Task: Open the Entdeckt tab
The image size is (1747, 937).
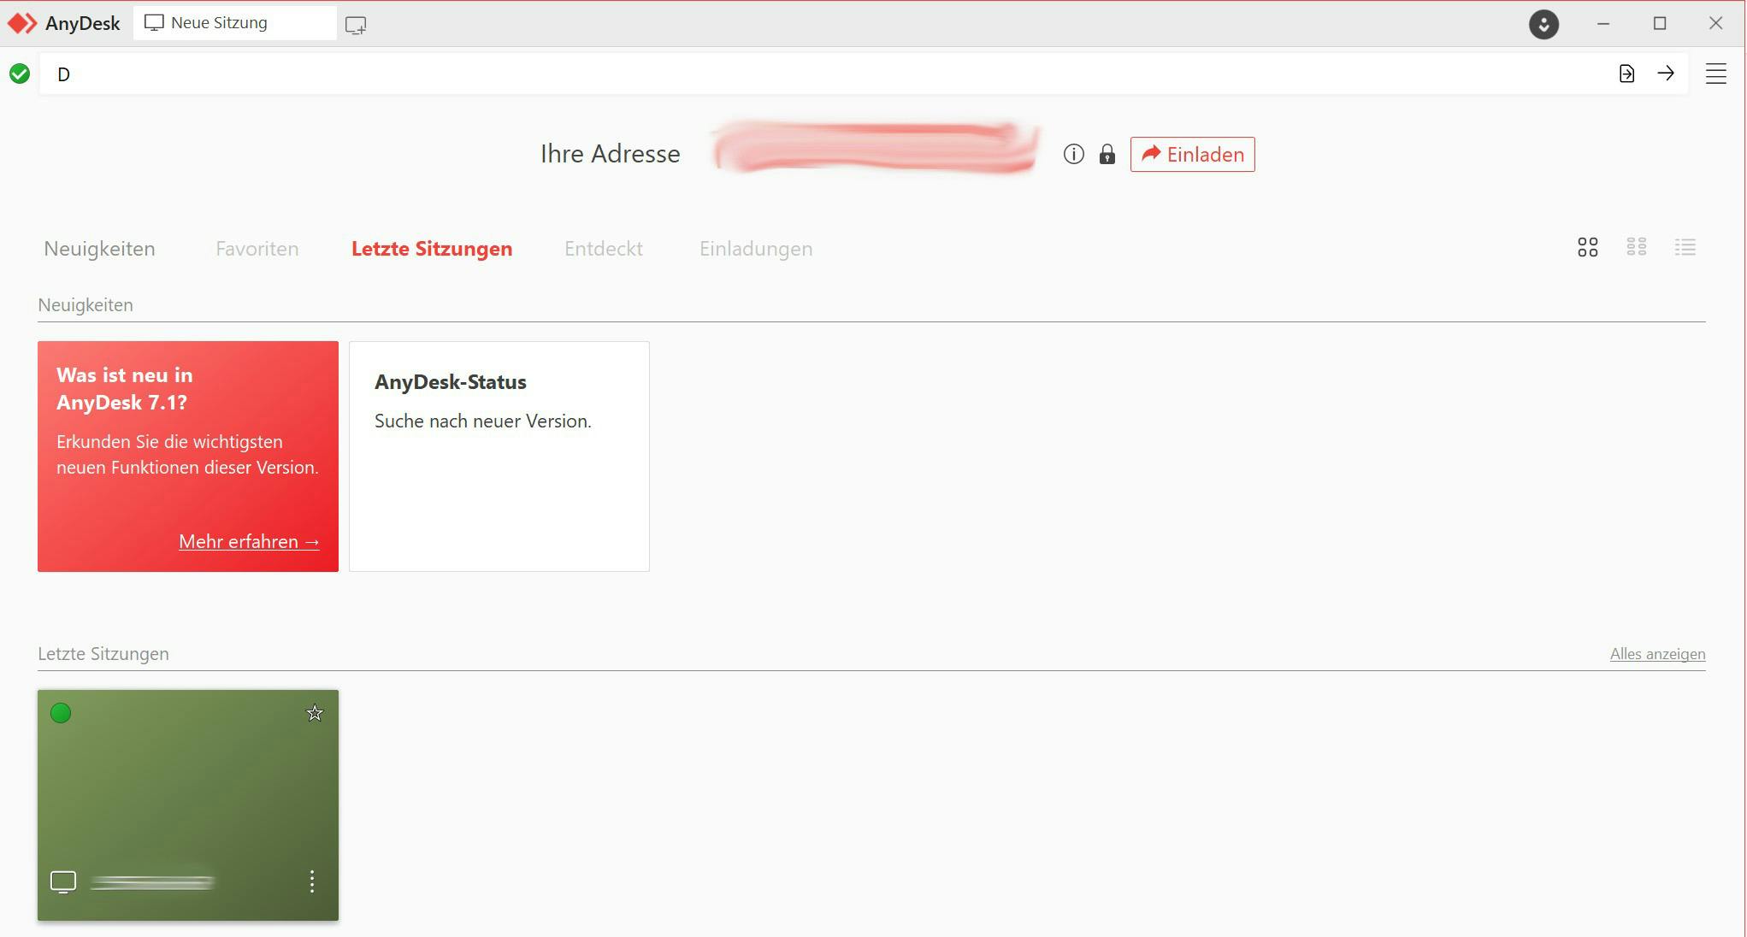Action: pos(603,249)
